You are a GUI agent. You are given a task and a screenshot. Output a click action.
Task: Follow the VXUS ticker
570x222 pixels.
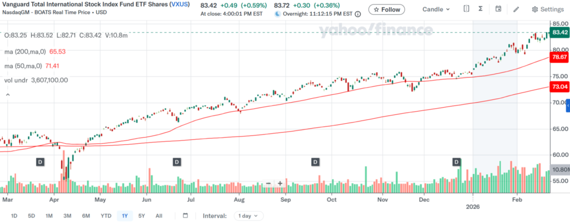(386, 9)
